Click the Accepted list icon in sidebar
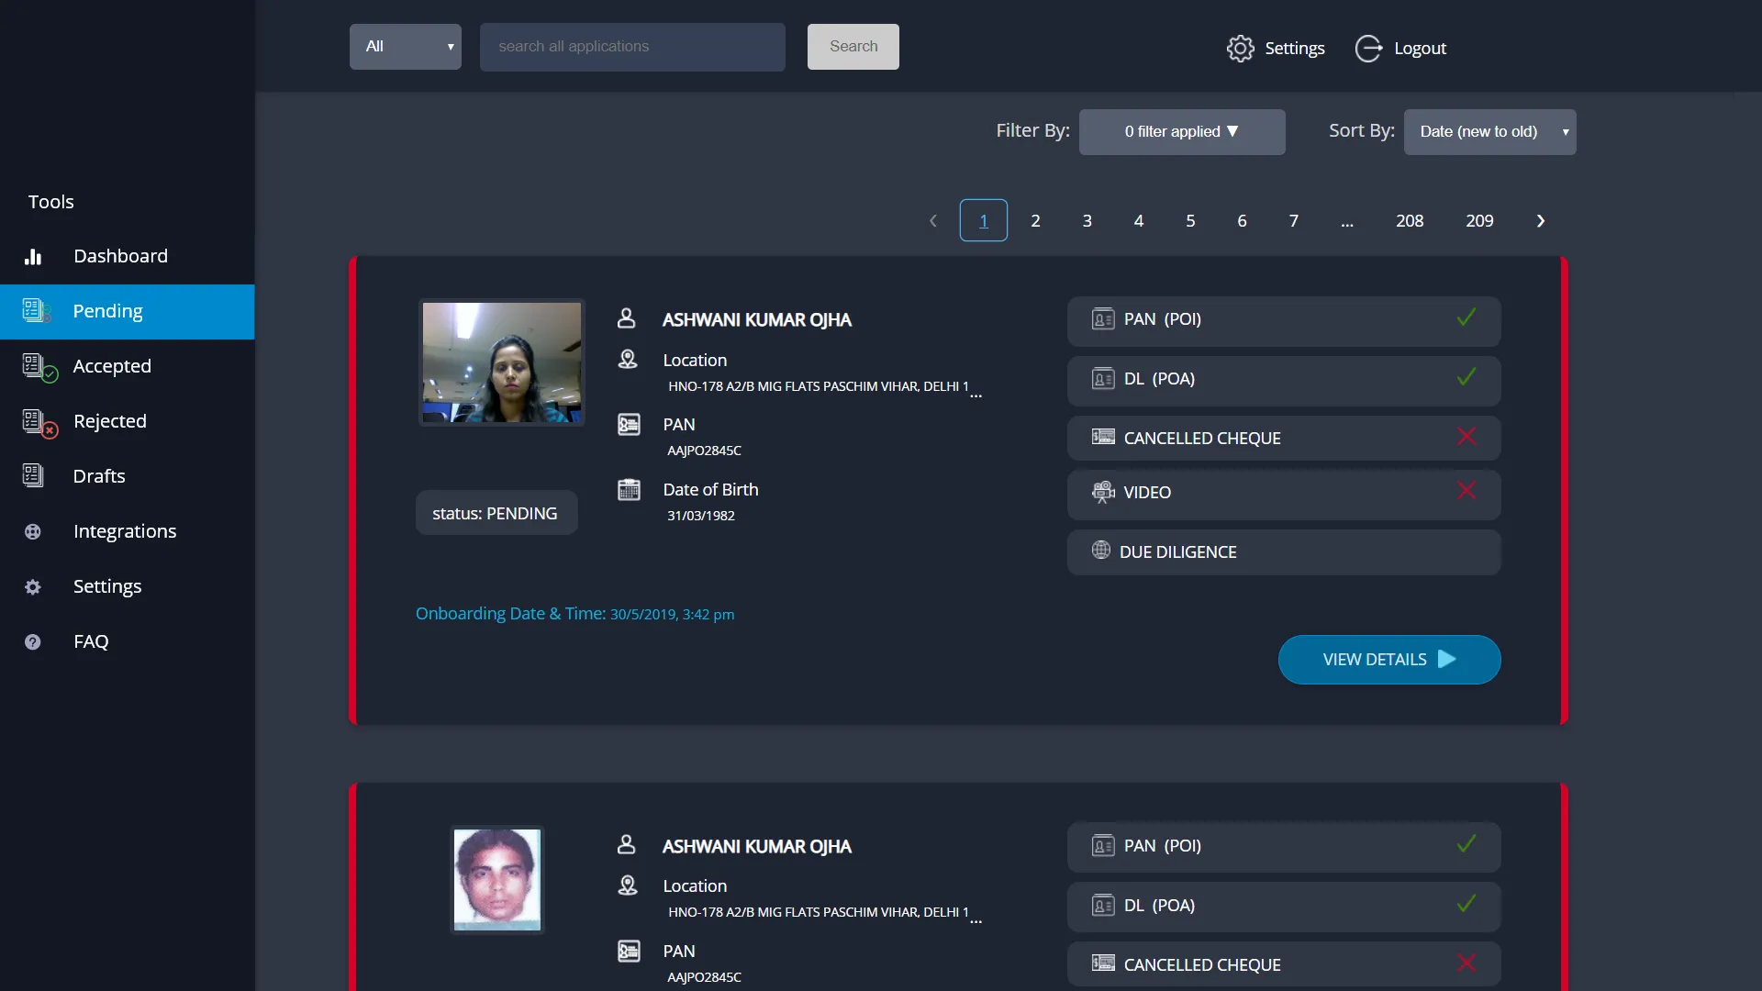Viewport: 1762px width, 991px height. 39,367
